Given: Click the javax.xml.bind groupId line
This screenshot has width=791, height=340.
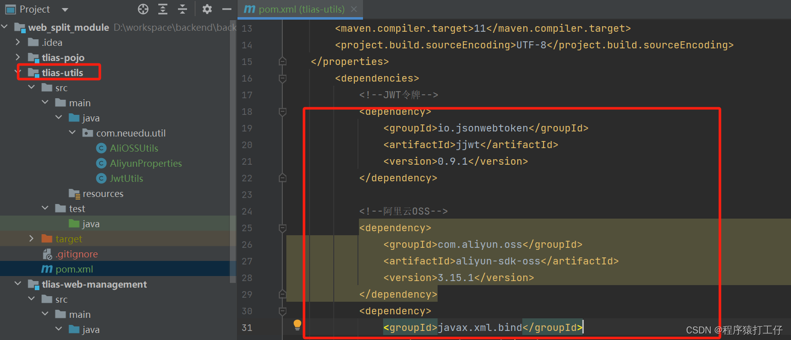Looking at the screenshot, I should (483, 327).
